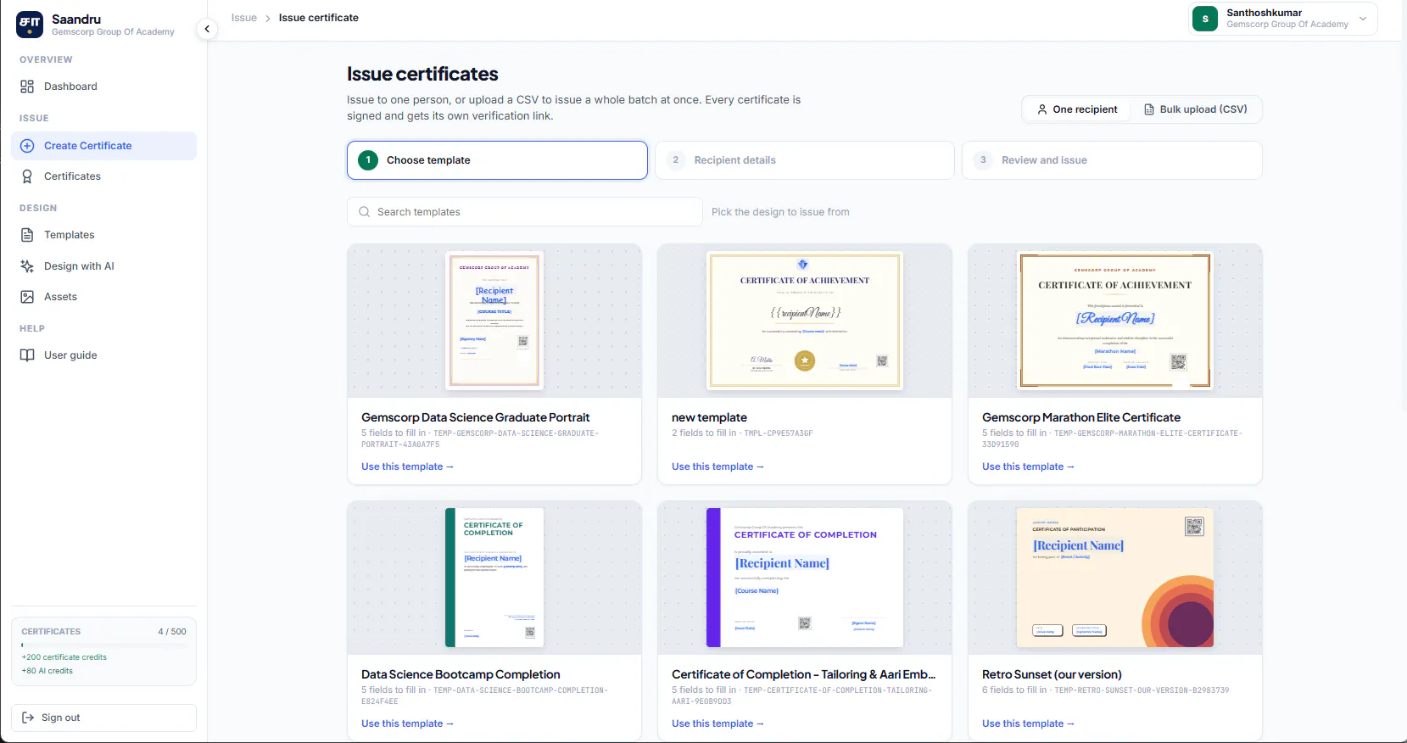
Task: Open User guide in the sidebar
Action: [103, 355]
